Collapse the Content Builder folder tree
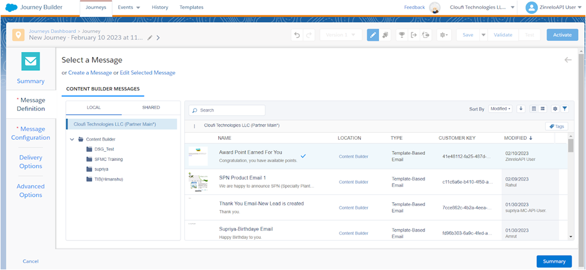The height and width of the screenshot is (270, 586). point(73,139)
